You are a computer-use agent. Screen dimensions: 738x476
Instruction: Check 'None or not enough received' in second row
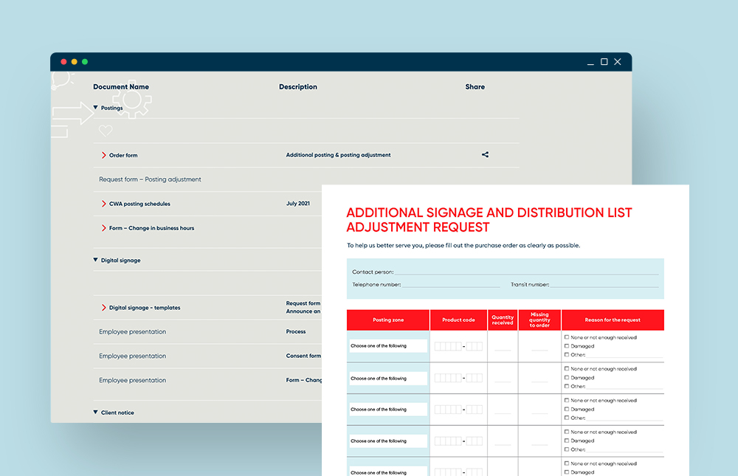pos(567,369)
